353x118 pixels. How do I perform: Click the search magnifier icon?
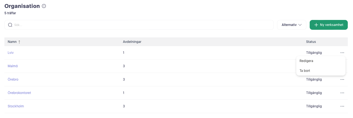point(10,25)
